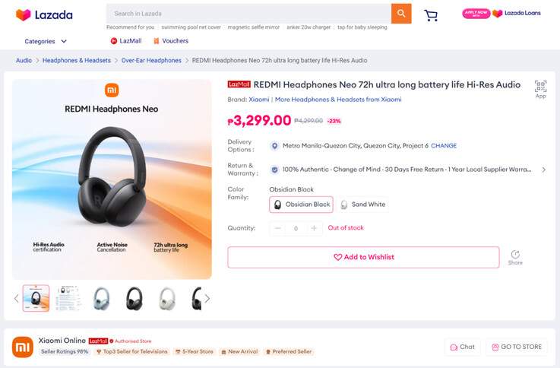560x368 pixels.
Task: Open the LazMall tab
Action: [x=128, y=41]
